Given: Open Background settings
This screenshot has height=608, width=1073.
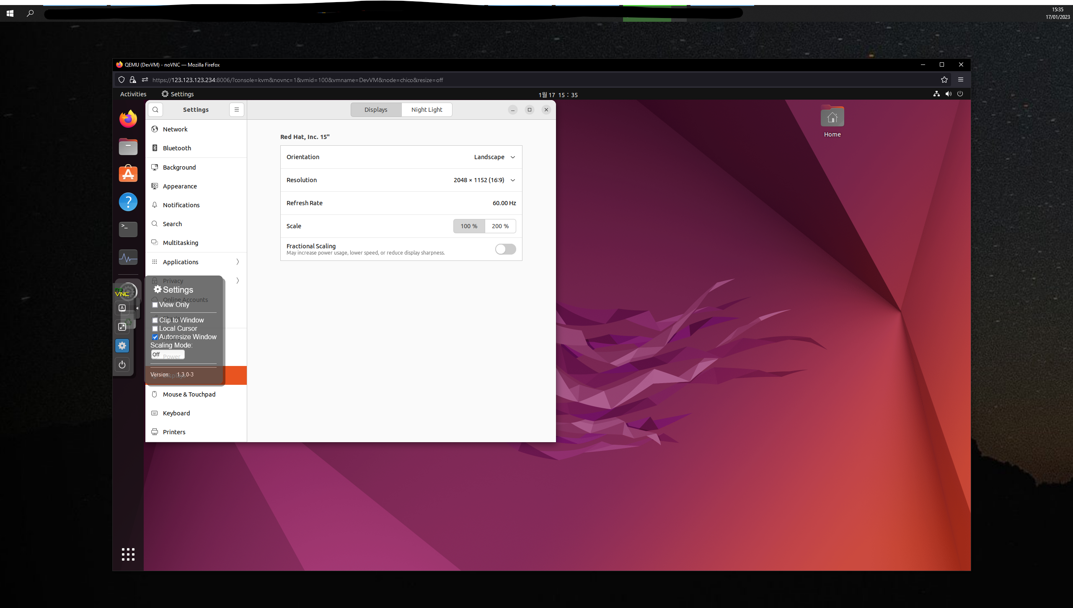Looking at the screenshot, I should [x=196, y=167].
